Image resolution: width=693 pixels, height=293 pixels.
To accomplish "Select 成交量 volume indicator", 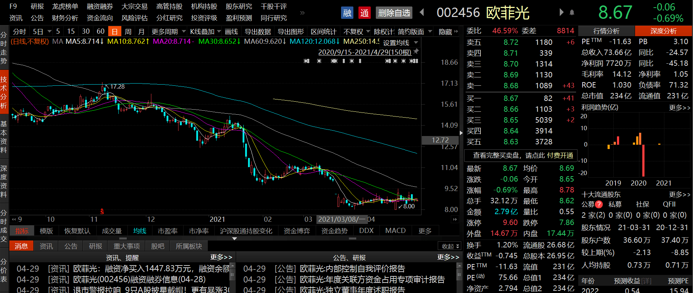I will click(x=112, y=231).
